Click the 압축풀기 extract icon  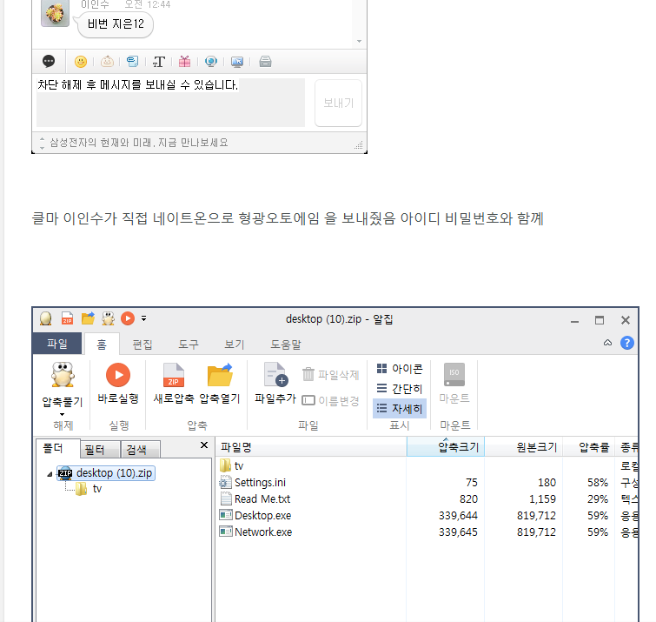click(62, 376)
